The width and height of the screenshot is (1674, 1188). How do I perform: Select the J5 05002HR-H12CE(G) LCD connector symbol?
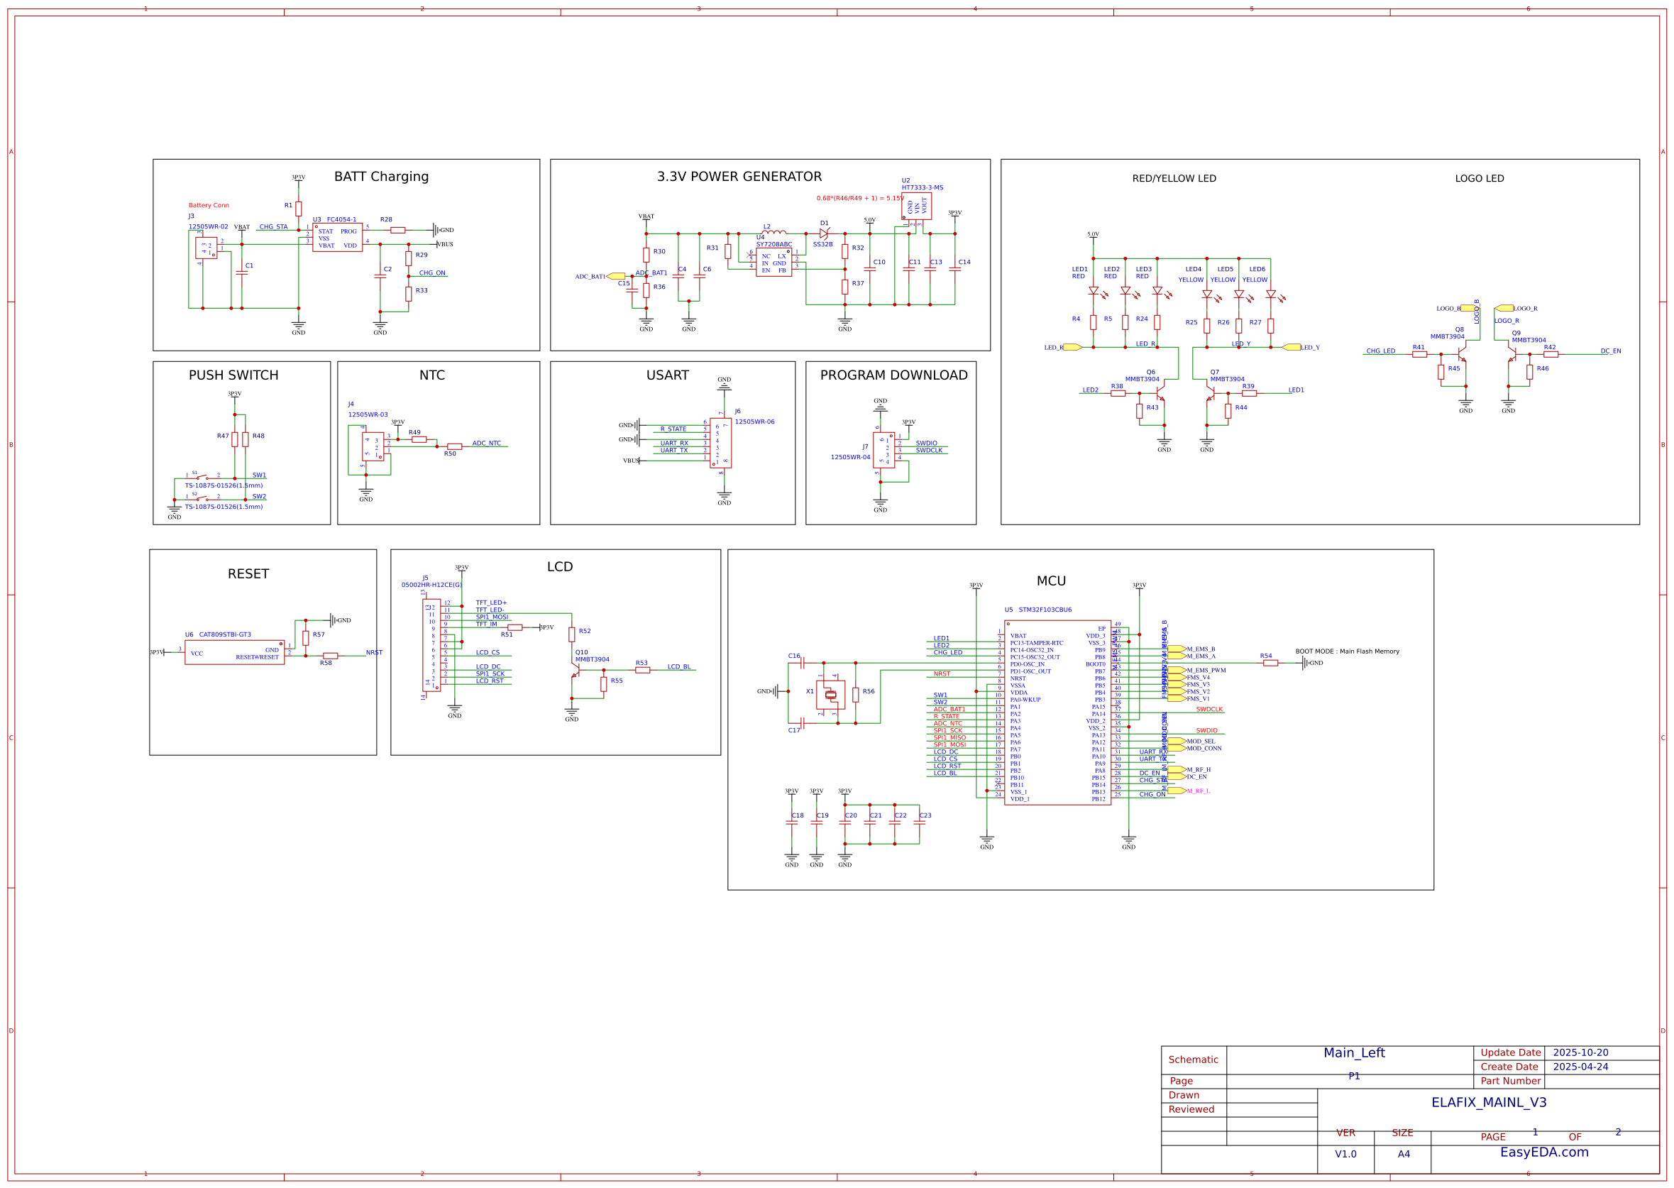(x=431, y=645)
